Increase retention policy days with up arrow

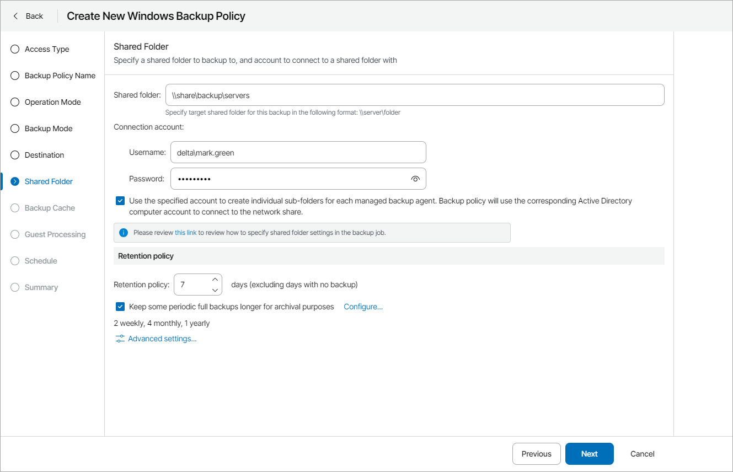click(215, 280)
